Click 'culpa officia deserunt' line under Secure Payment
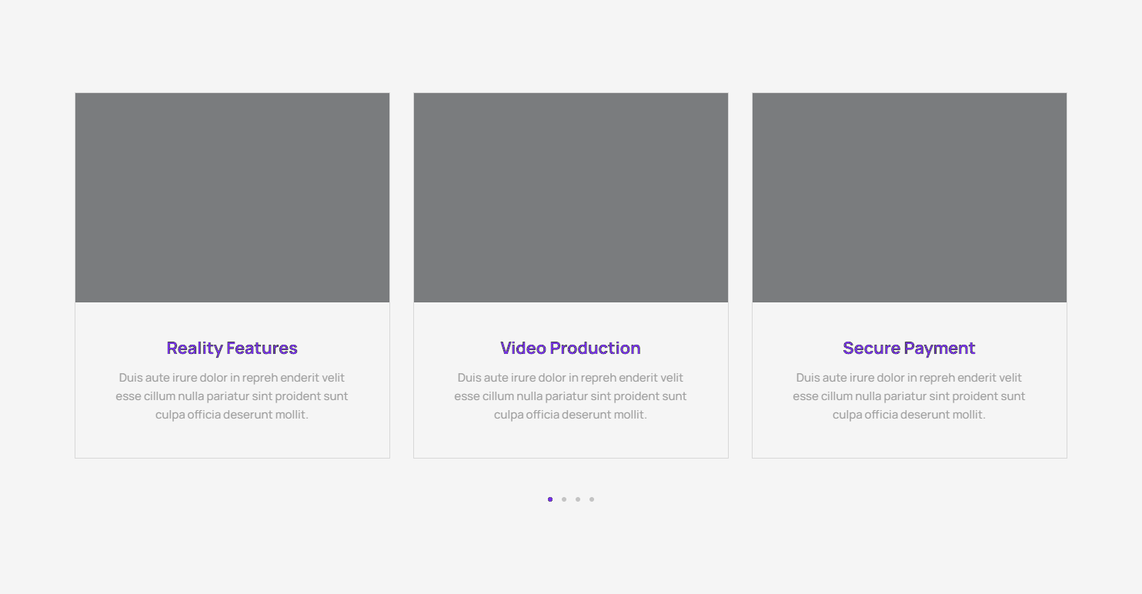Viewport: 1142px width, 594px height. pyautogui.click(x=909, y=415)
